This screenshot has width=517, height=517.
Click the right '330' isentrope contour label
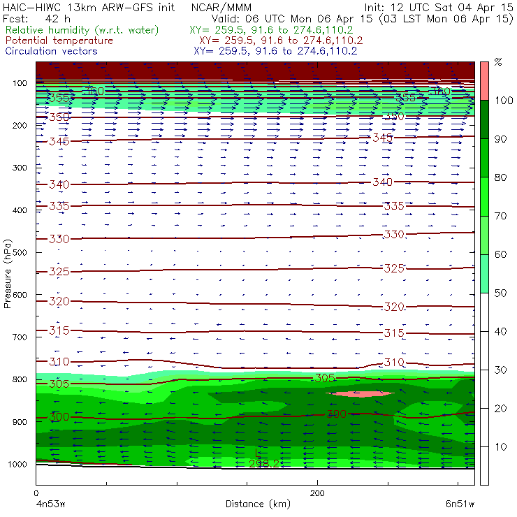[x=394, y=235]
